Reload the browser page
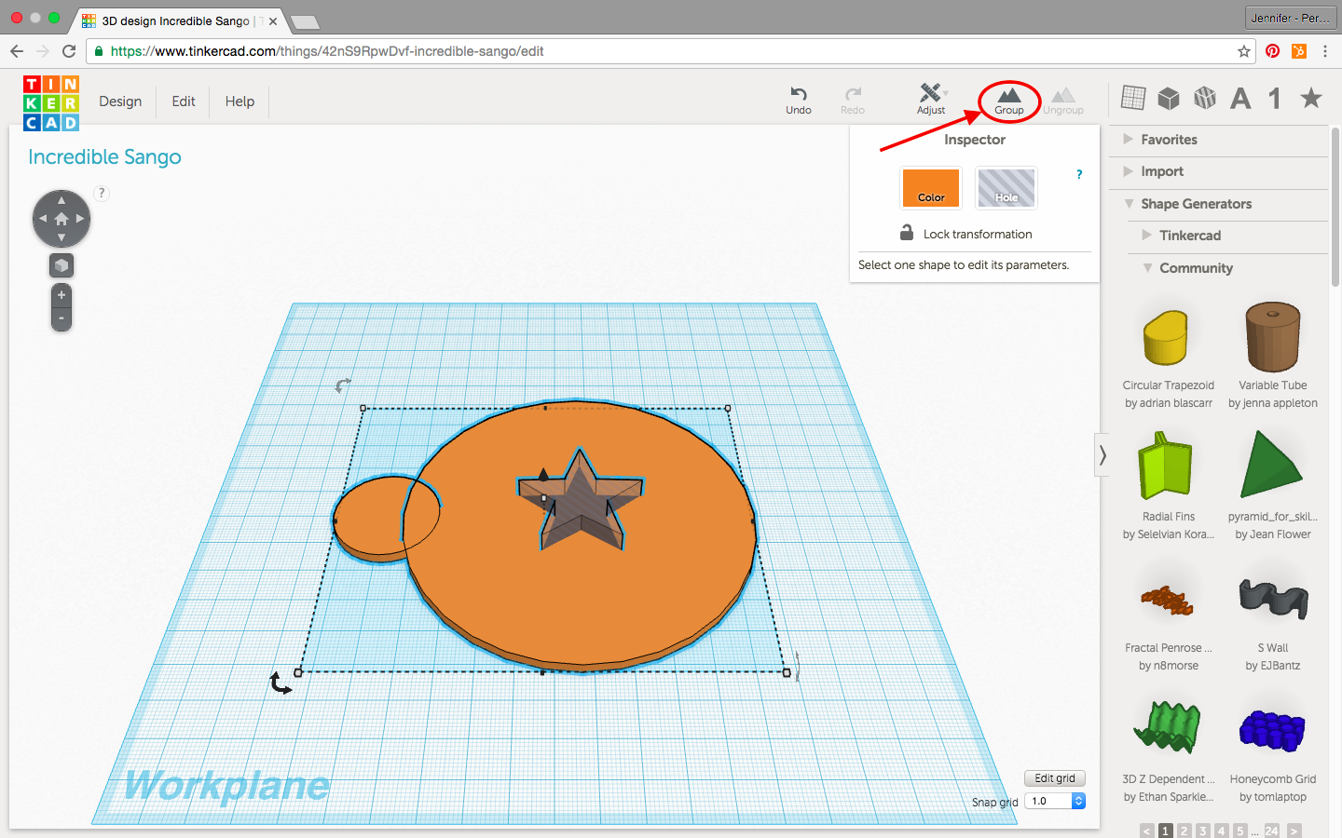Screen dimensions: 1342x838 [69, 51]
